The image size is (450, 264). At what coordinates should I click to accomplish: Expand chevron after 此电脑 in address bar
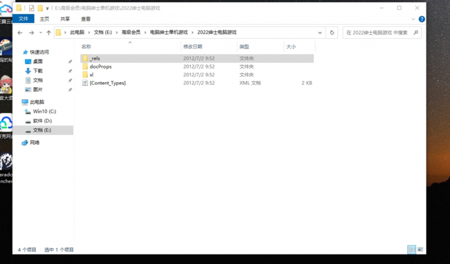(x=89, y=33)
